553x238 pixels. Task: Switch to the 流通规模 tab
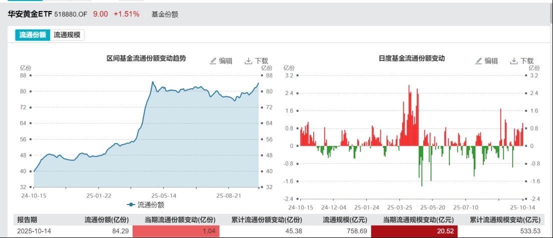point(67,35)
